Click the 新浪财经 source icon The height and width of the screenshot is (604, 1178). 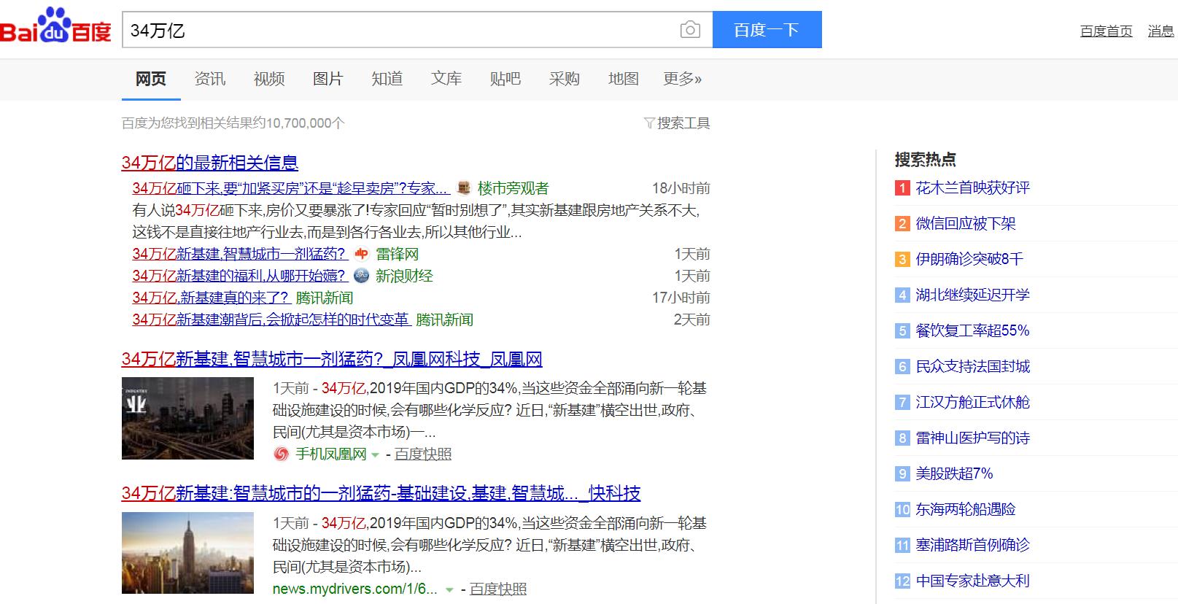361,276
